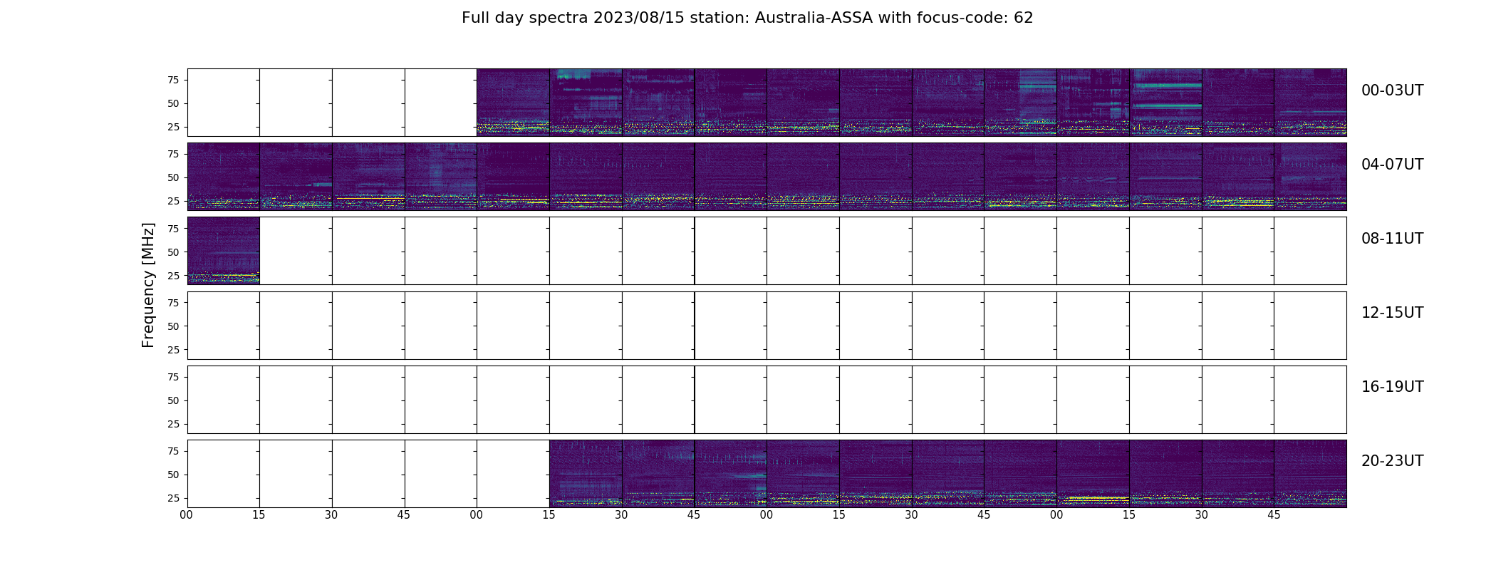Open the 21:15-21:30 UT spectrum panel
The width and height of the screenshot is (1496, 570).
(586, 474)
